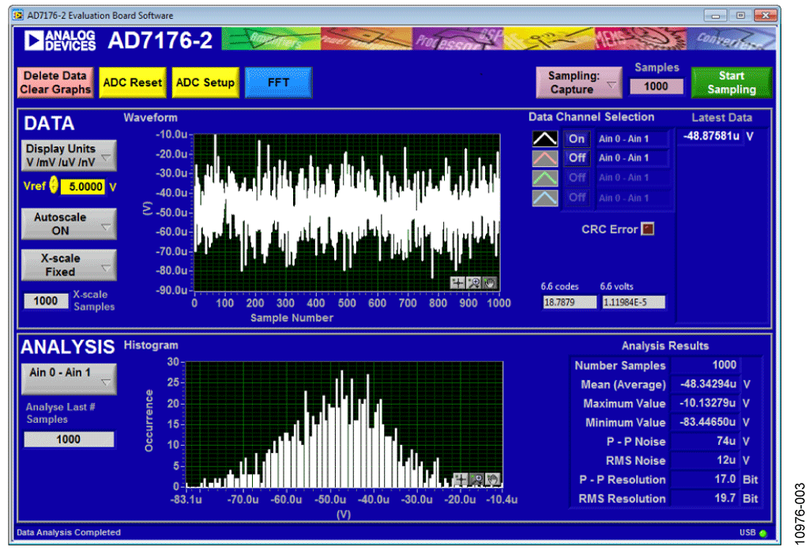Click the X-scale Samples field
Image resolution: width=809 pixels, height=551 pixels.
(x=46, y=301)
